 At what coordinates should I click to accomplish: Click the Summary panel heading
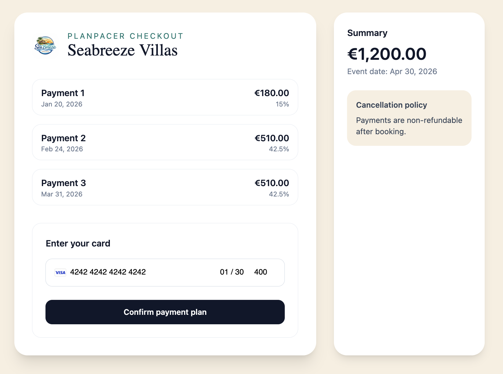(x=367, y=33)
